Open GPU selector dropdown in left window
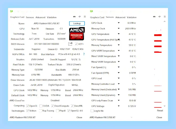The height and width of the screenshot is (129, 176). point(51,117)
